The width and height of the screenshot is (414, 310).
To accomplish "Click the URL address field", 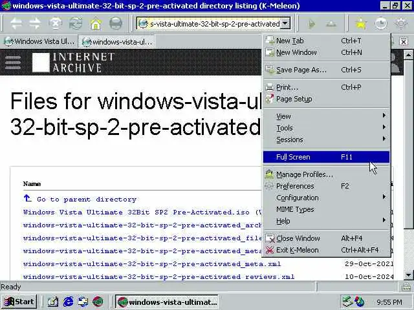I will pos(213,24).
